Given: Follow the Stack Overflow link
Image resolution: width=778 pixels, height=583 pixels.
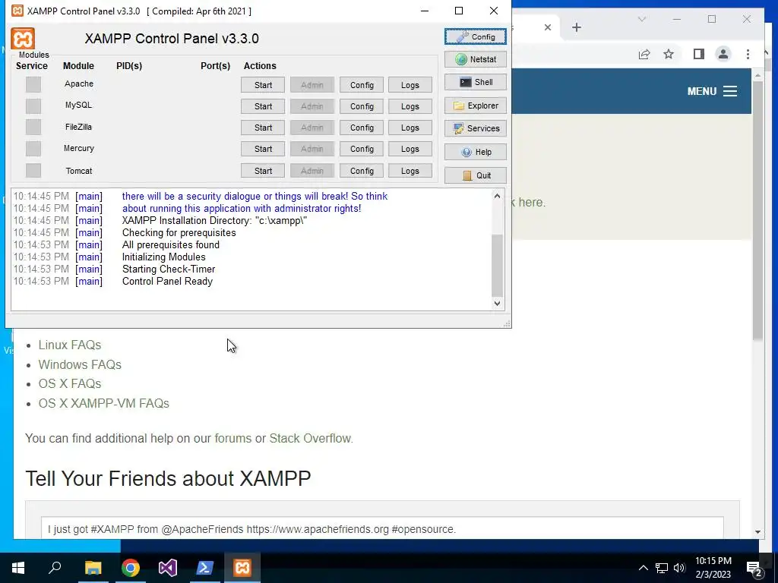Looking at the screenshot, I should click(310, 438).
